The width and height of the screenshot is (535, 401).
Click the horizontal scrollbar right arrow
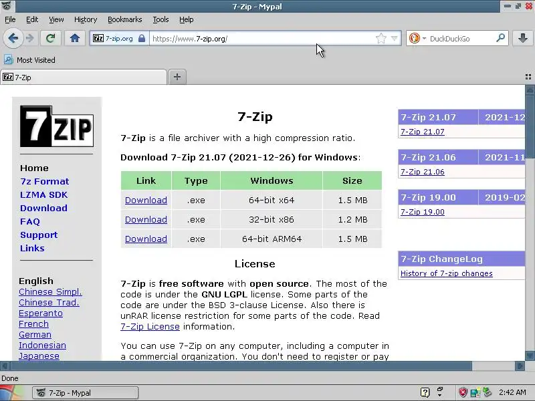click(520, 366)
